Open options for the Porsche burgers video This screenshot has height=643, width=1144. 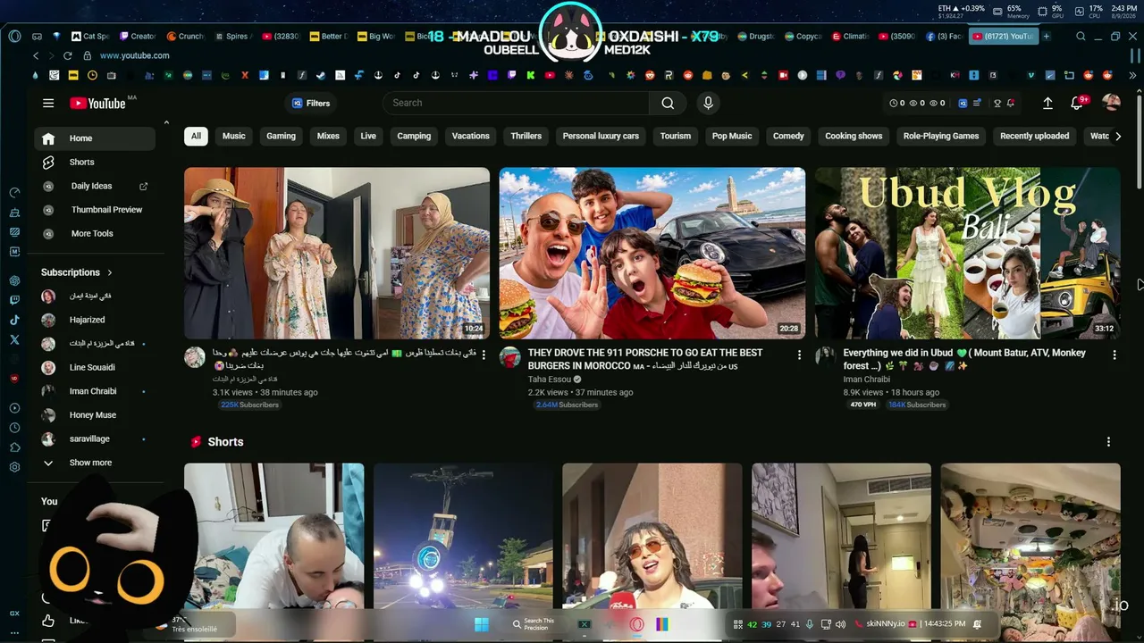click(x=799, y=355)
